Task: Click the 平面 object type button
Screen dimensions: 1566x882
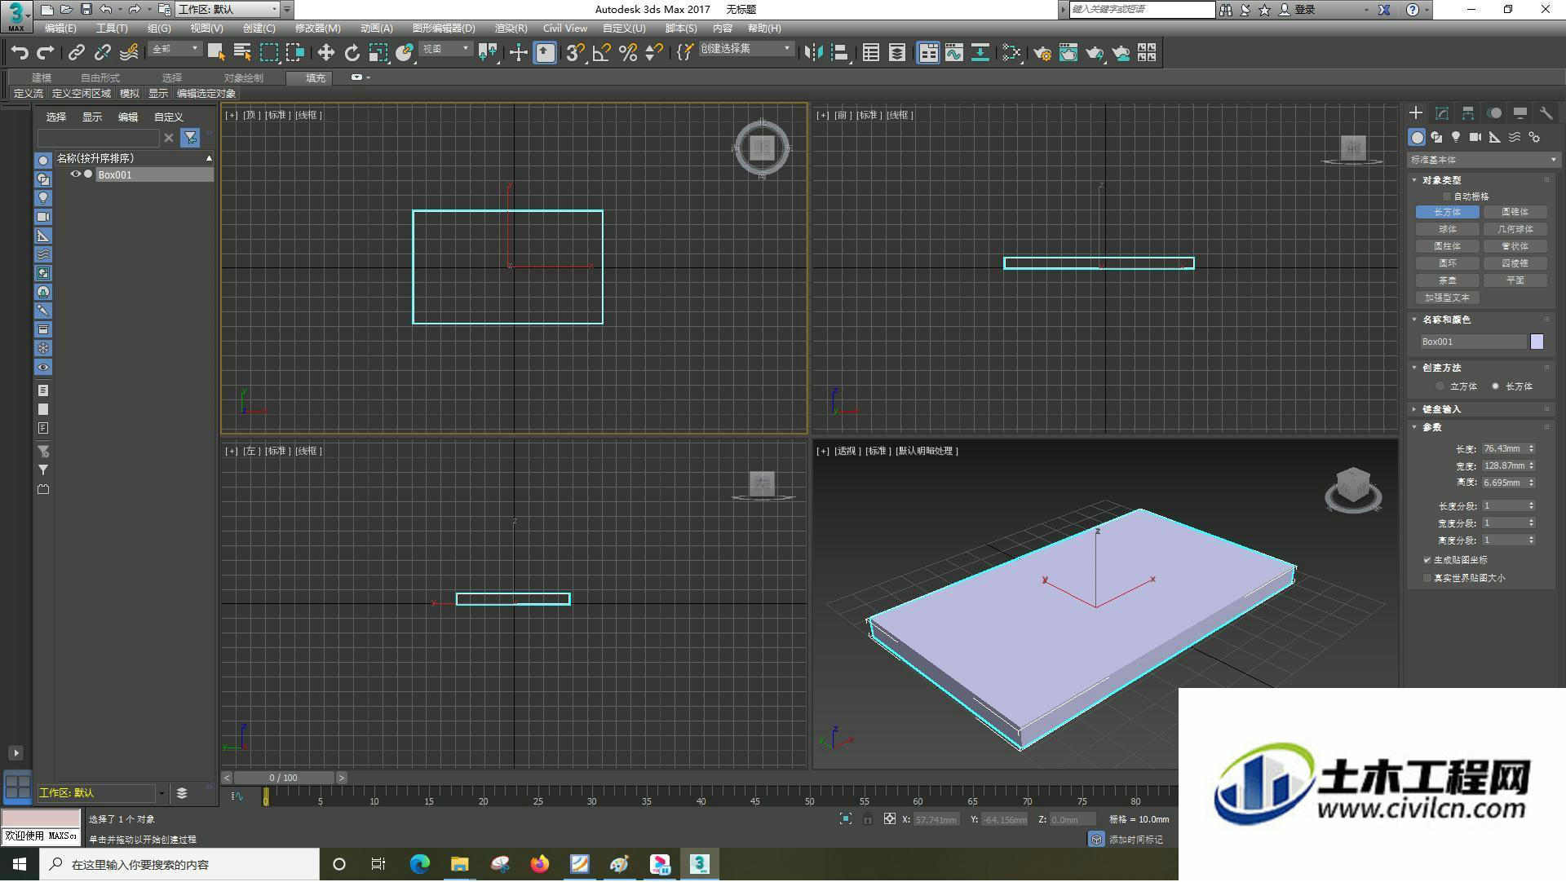Action: (1515, 281)
